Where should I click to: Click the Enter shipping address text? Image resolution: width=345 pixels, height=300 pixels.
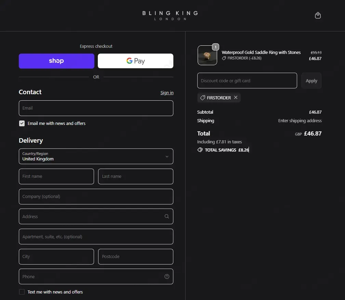(x=300, y=120)
